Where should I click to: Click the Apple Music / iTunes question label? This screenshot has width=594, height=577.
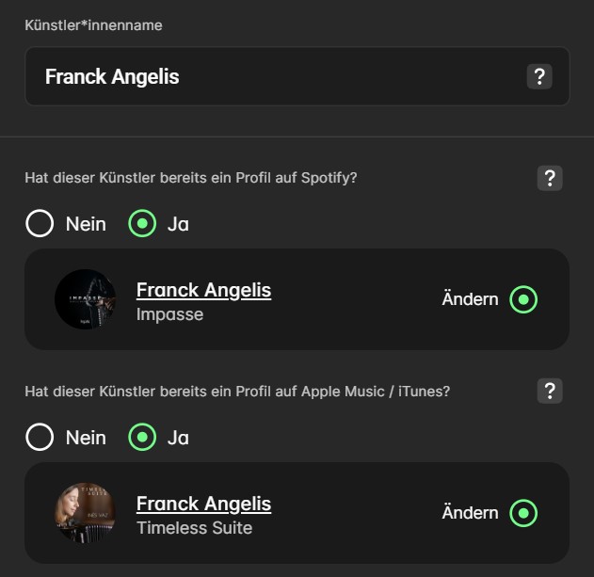click(x=237, y=391)
